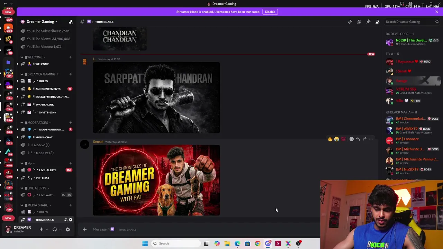Screen dimensions: 443x249
Task: Create invite for THUMBNAILS channel
Action: (x=66, y=220)
